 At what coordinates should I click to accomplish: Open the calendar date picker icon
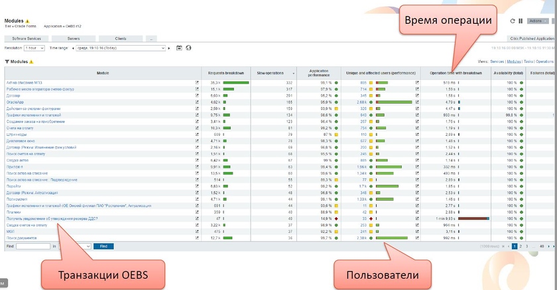tap(180, 48)
